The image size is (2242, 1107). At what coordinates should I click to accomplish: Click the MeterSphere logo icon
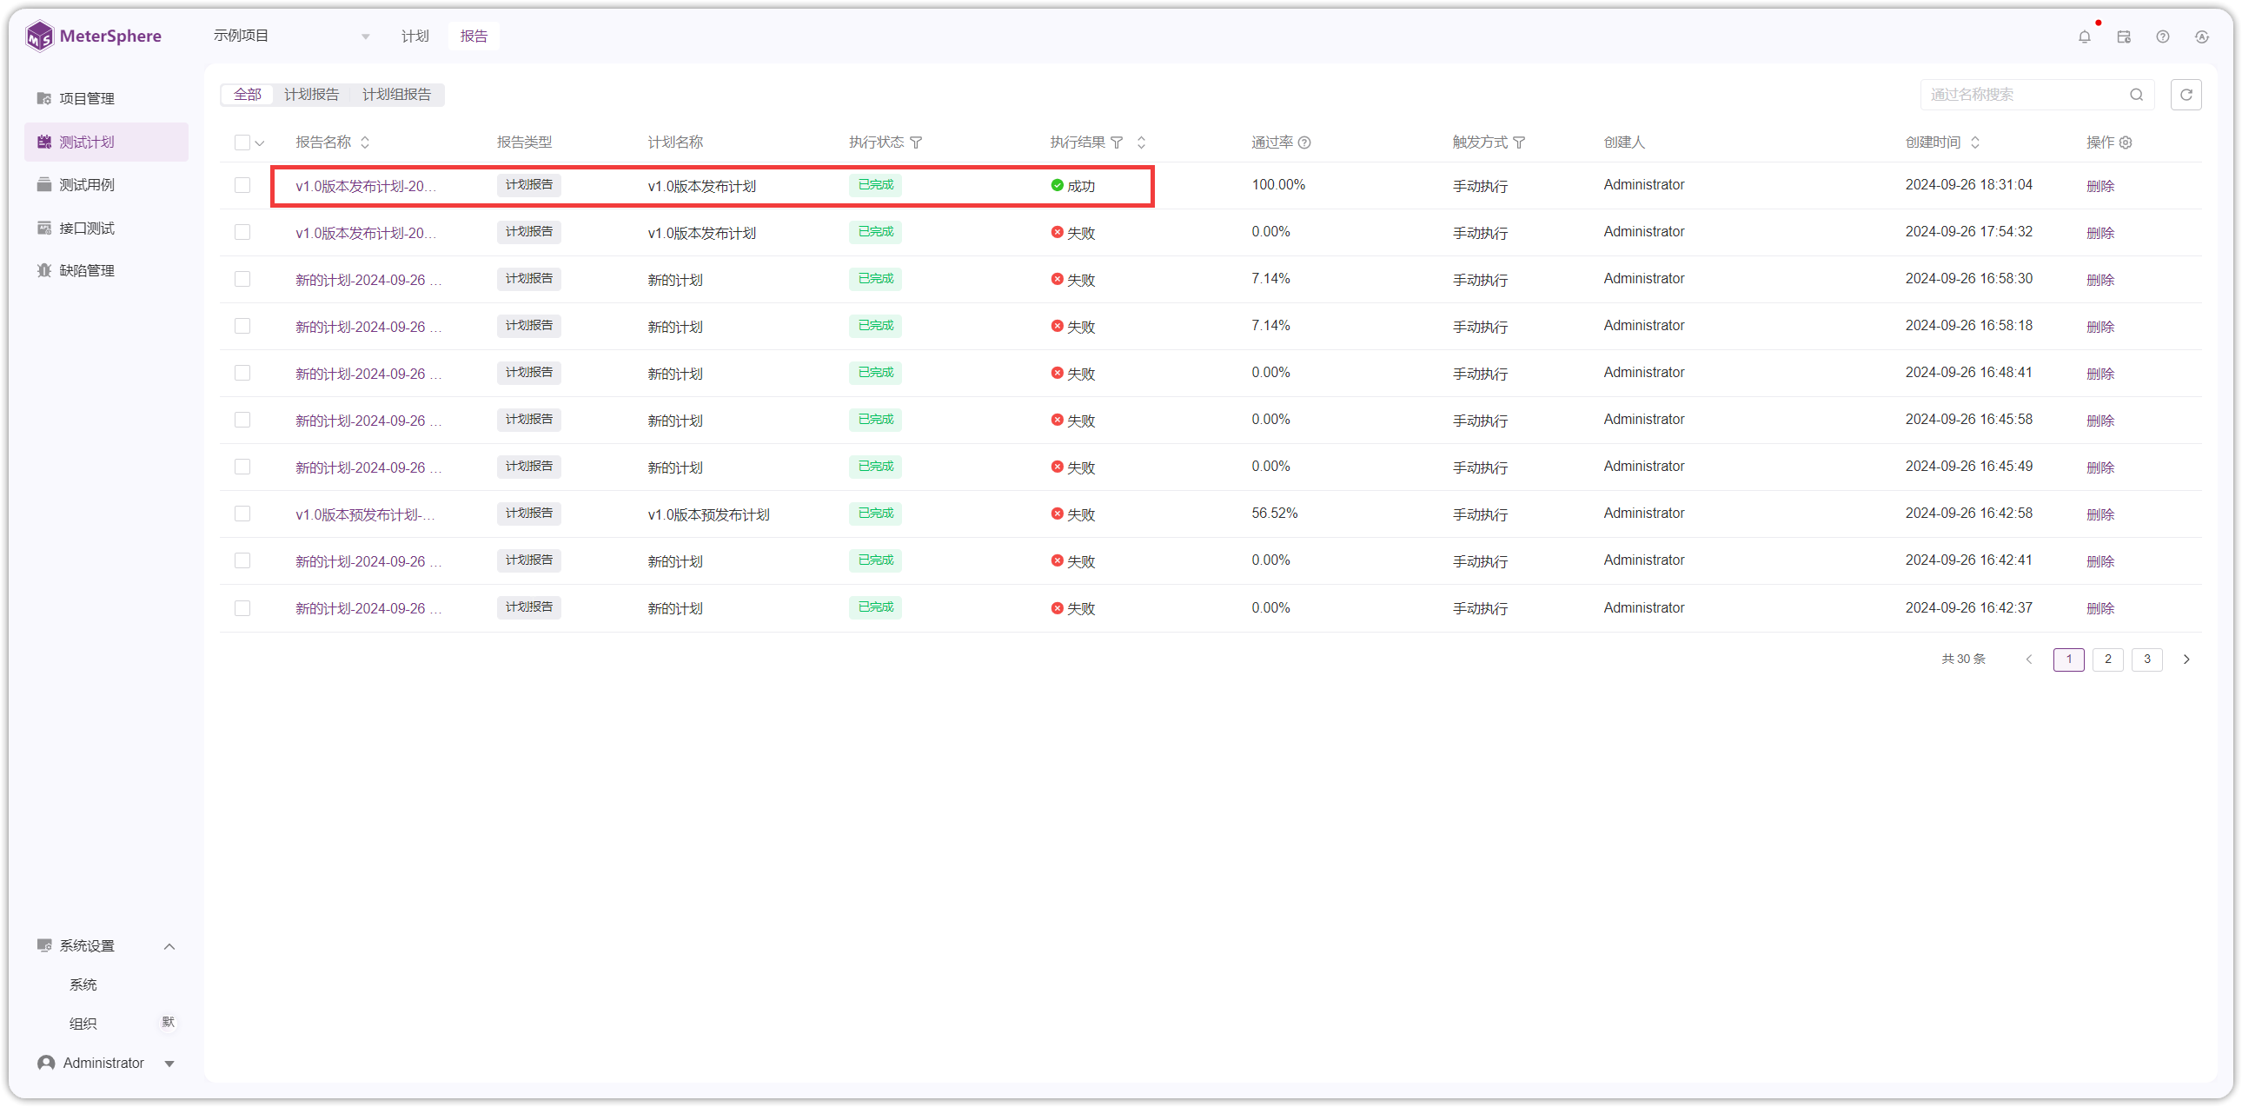coord(40,36)
